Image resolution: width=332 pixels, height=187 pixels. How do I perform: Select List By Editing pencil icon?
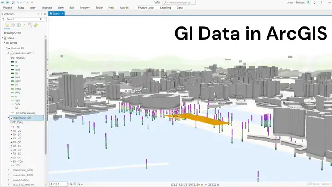click(x=24, y=25)
